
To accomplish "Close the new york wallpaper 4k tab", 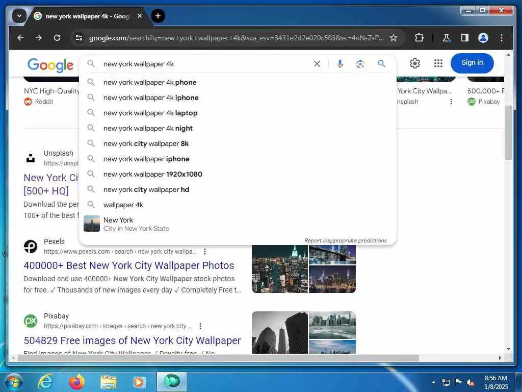I will click(140, 16).
